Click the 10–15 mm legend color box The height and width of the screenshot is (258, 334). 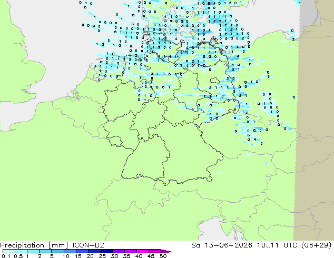[70, 251]
